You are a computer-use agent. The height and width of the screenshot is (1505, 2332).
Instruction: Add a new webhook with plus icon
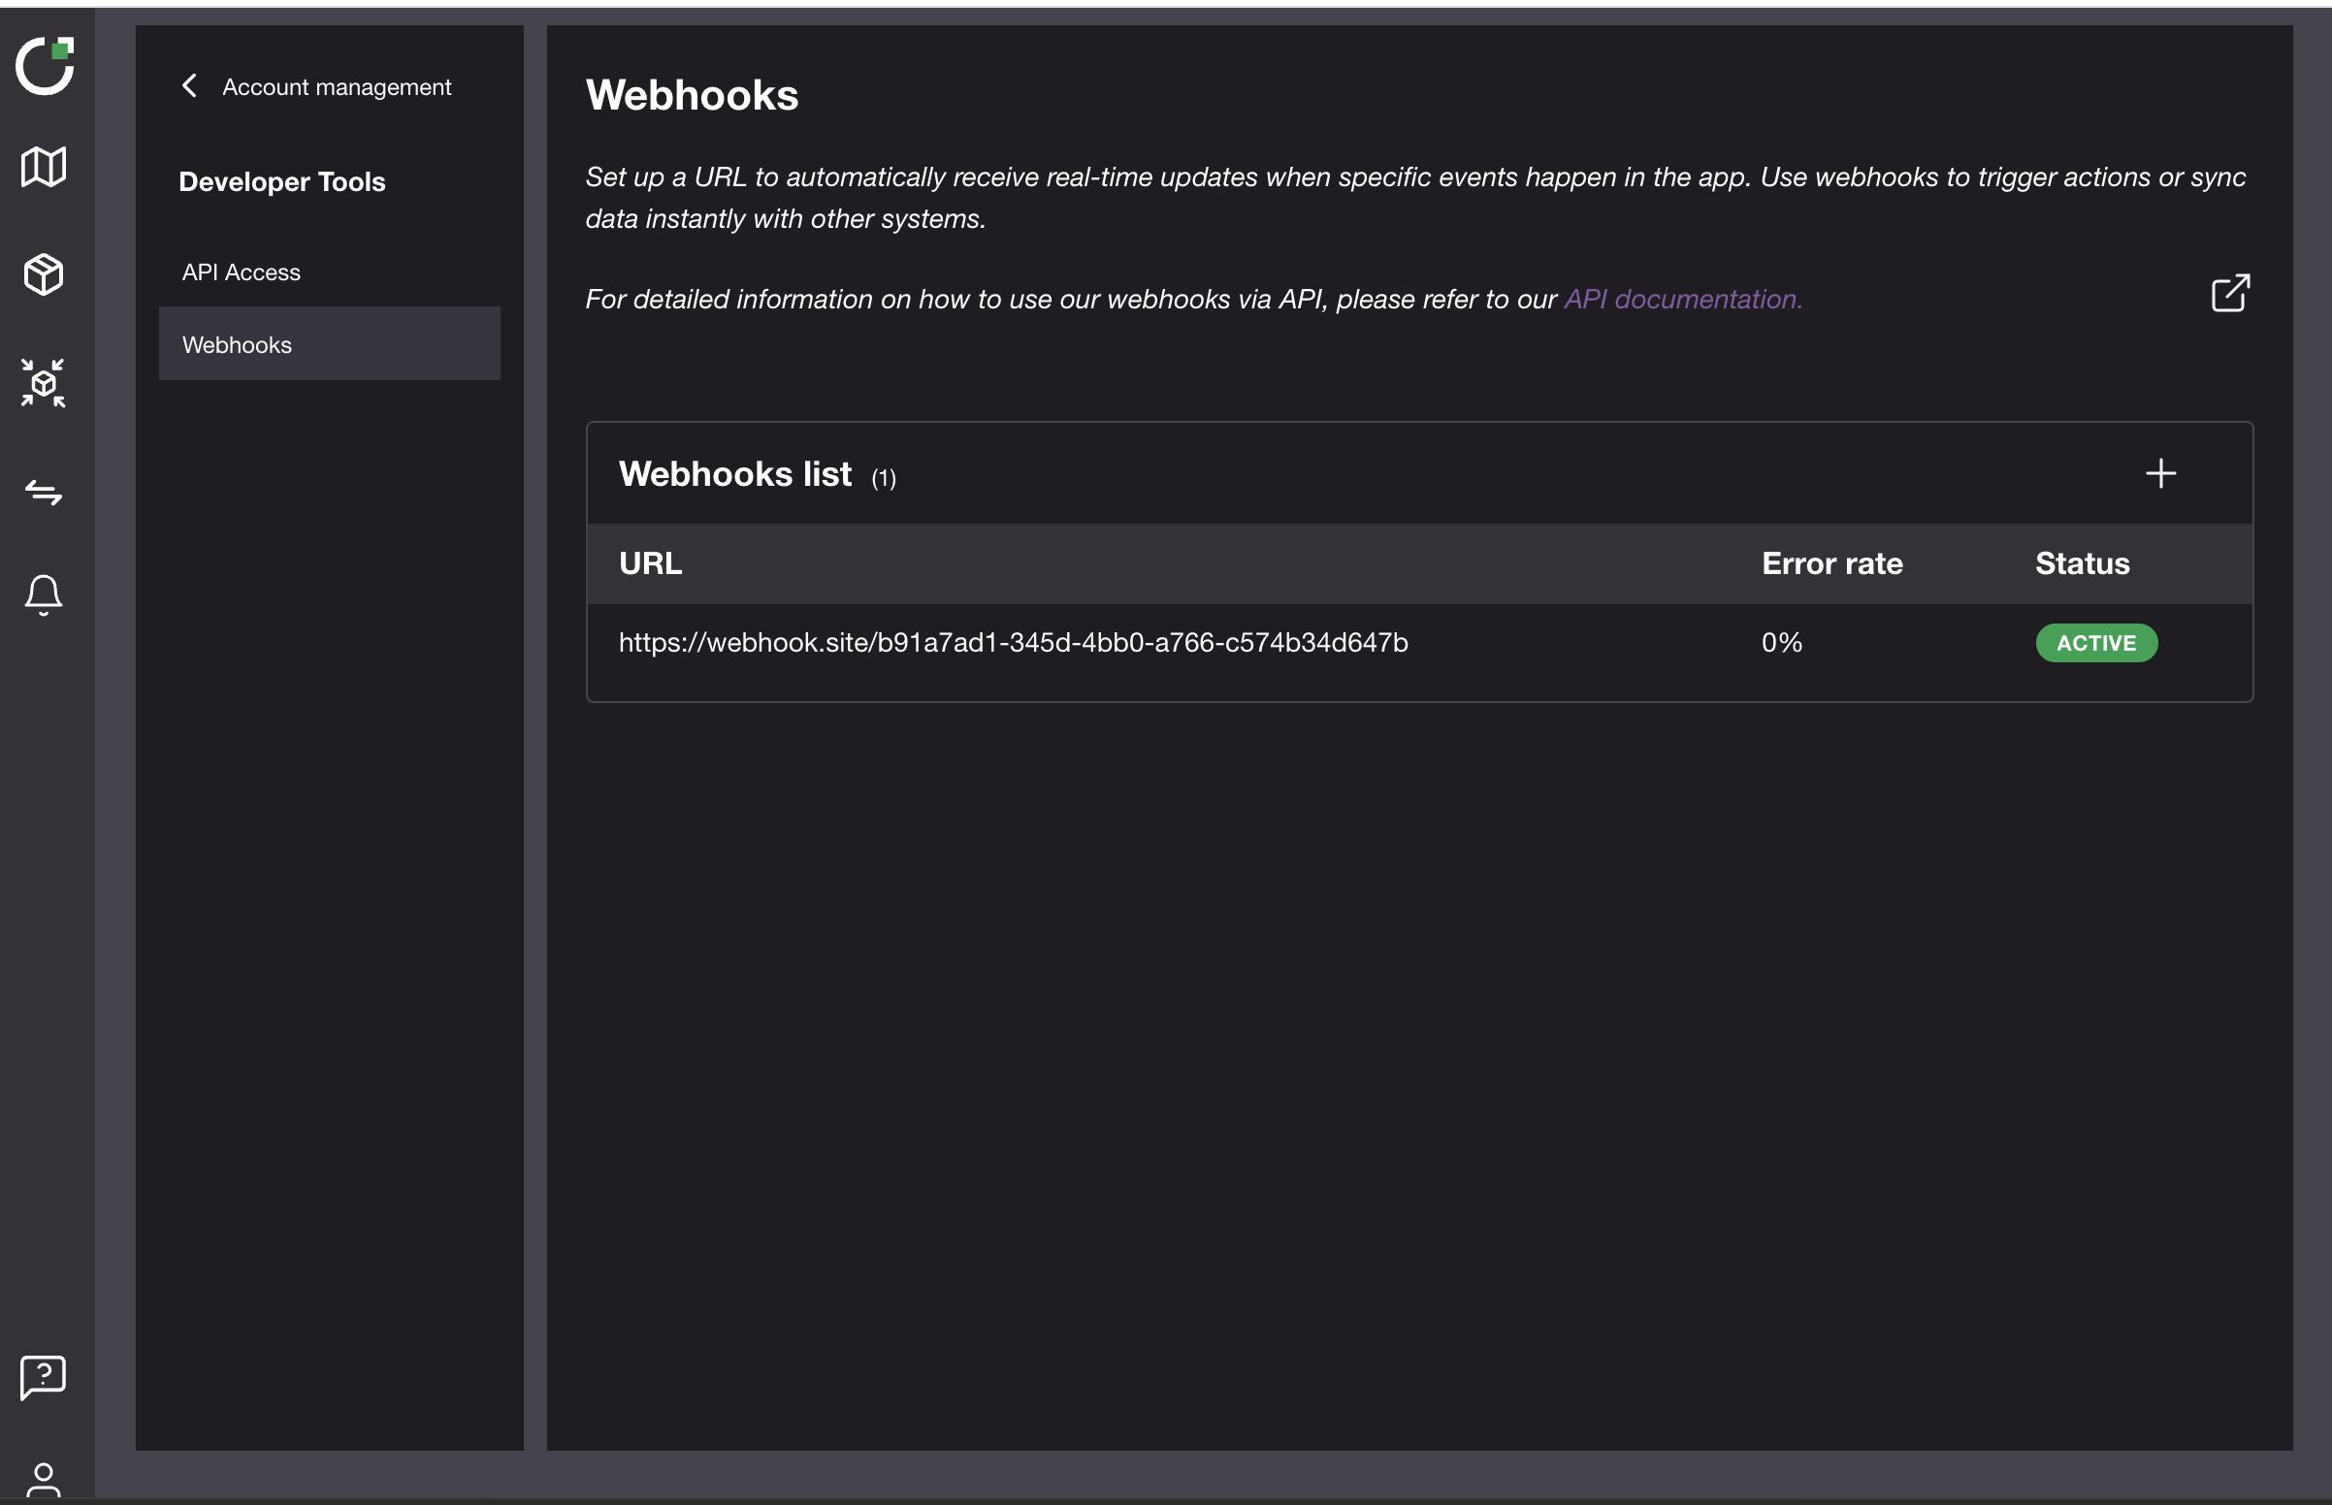pyautogui.click(x=2160, y=474)
